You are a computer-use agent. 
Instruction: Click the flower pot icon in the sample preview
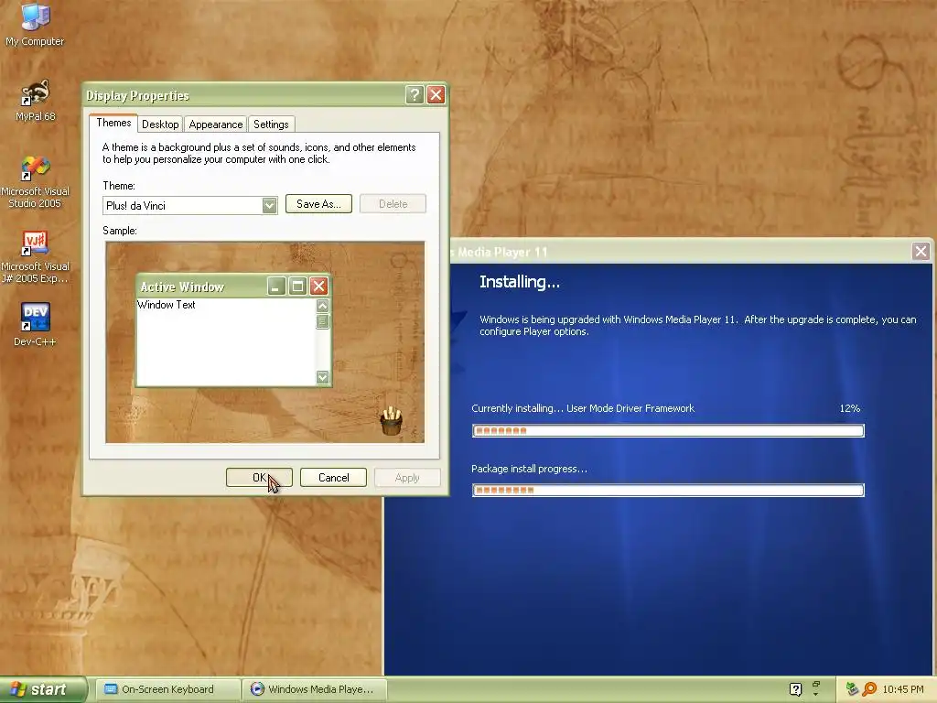coord(392,420)
